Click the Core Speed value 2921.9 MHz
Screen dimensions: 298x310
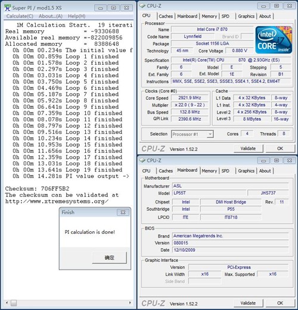pyautogui.click(x=190, y=98)
